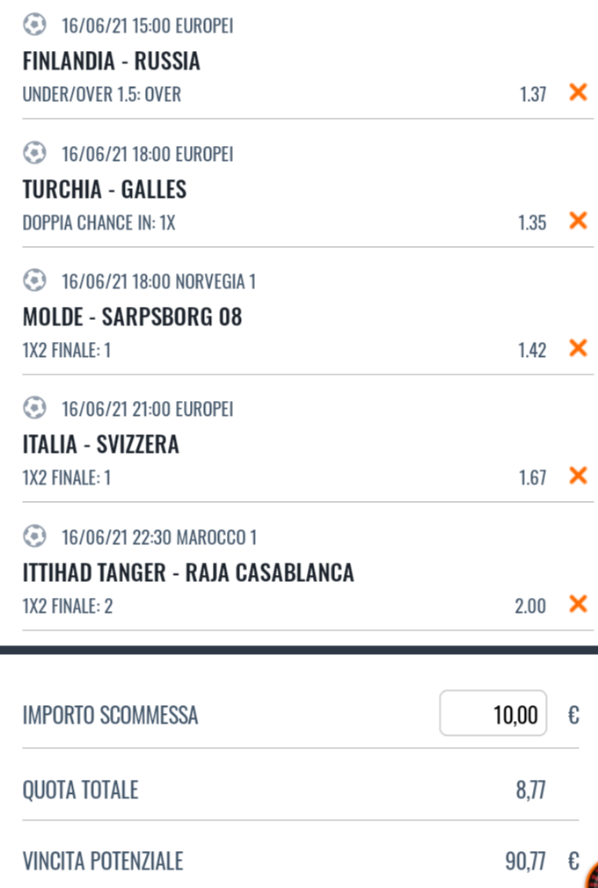Click the soccer ball icon beside Marocco 1
Screen dimensions: 598x888
tap(34, 536)
